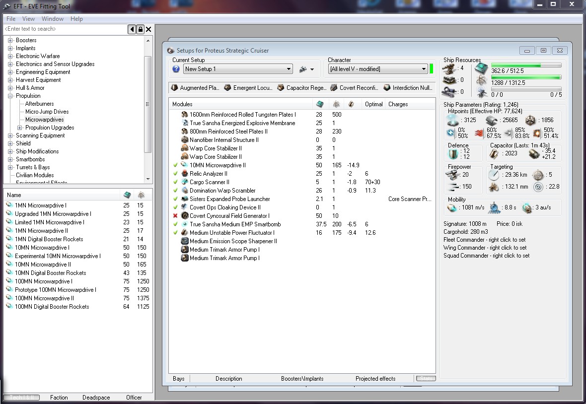Open the Boosters\Implants tab
Screen dimensions: 586x404
(x=302, y=379)
